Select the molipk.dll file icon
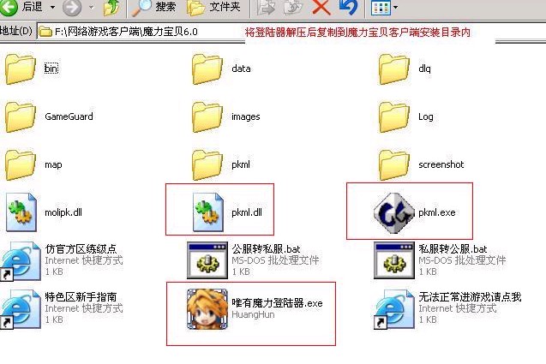The width and height of the screenshot is (546, 364). (x=21, y=212)
